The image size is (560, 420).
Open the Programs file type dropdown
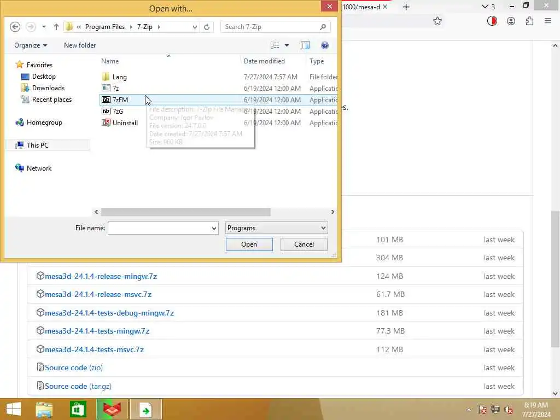point(276,228)
